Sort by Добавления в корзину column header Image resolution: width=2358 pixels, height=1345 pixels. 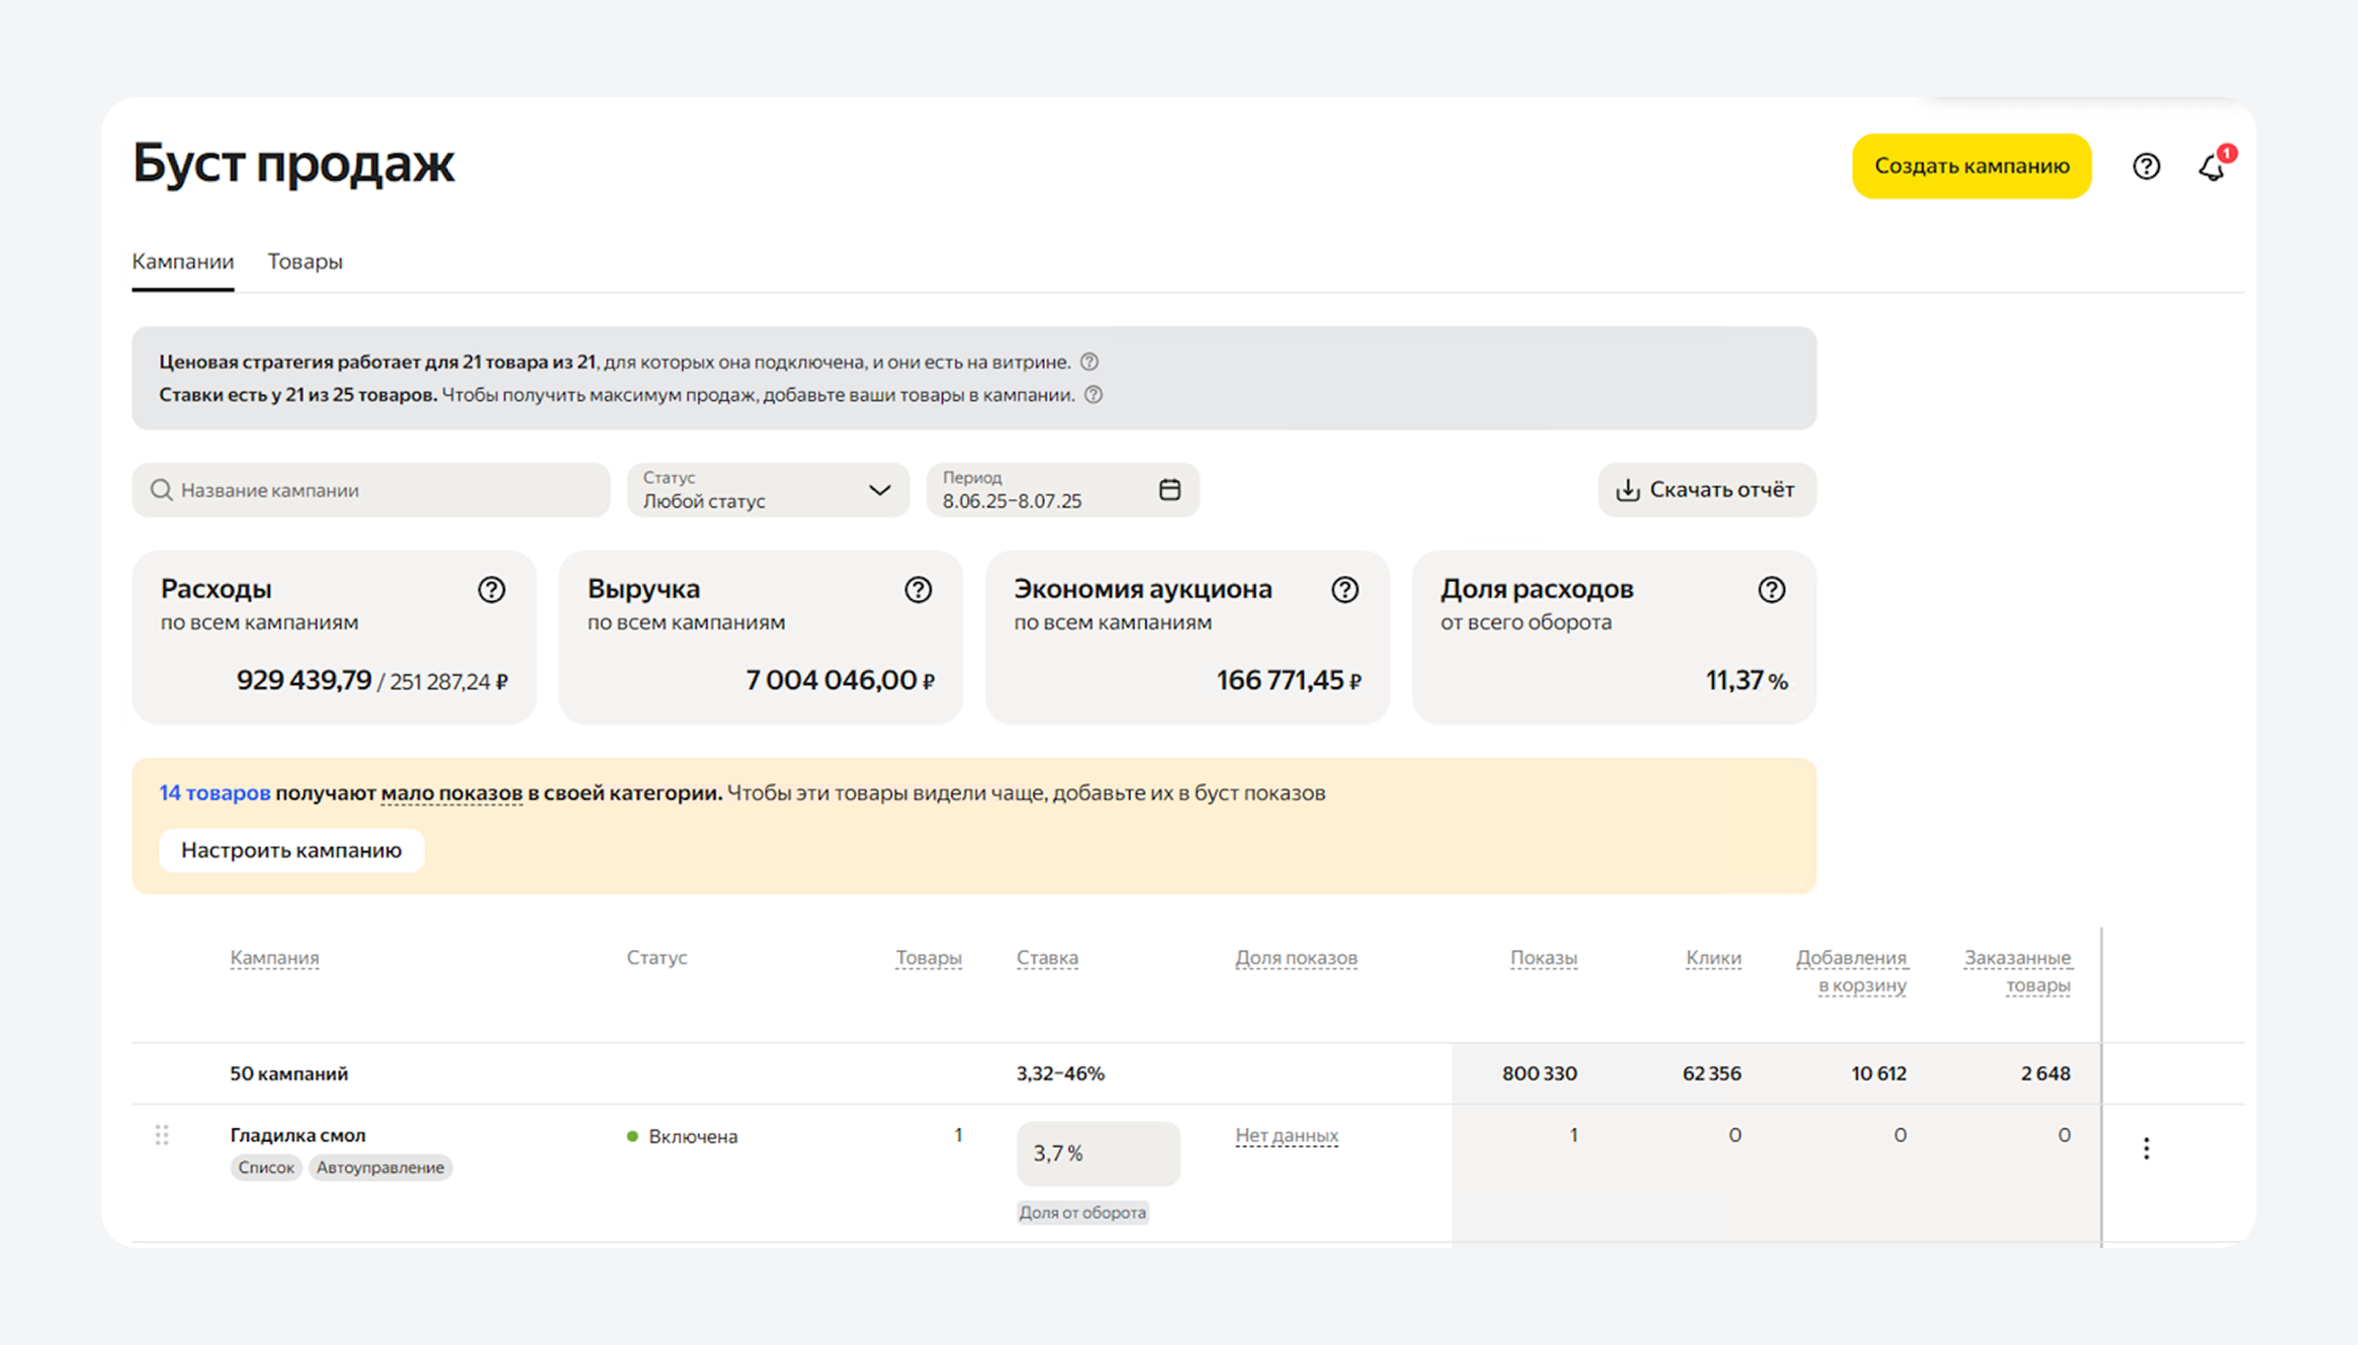[x=1852, y=972]
